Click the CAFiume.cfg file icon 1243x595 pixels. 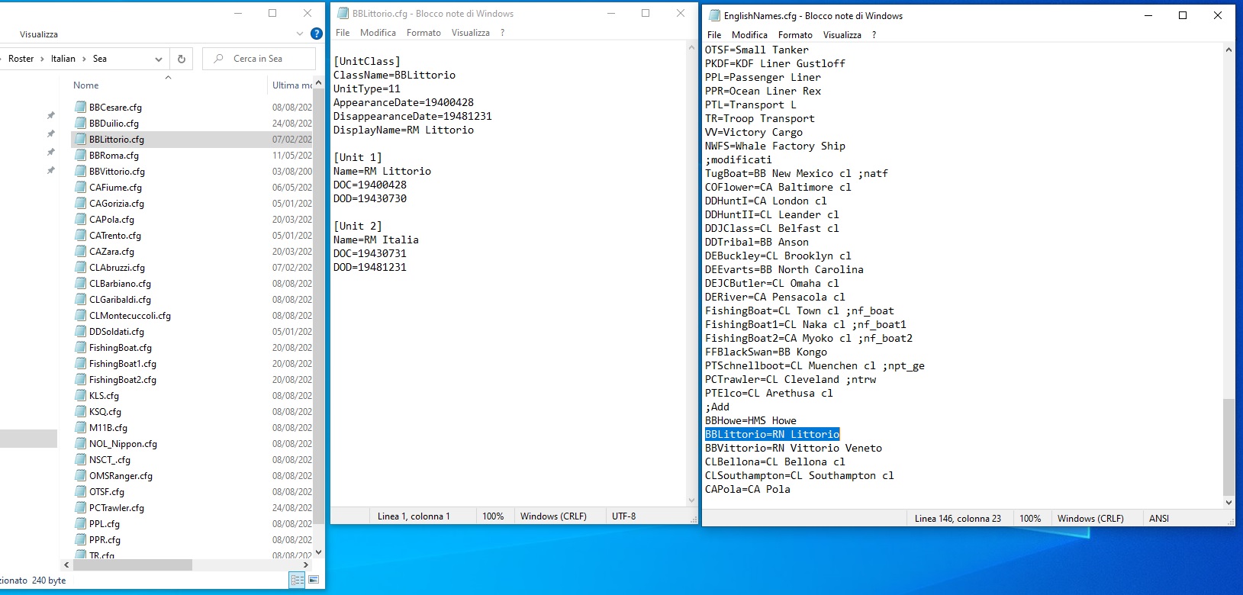[x=80, y=188]
